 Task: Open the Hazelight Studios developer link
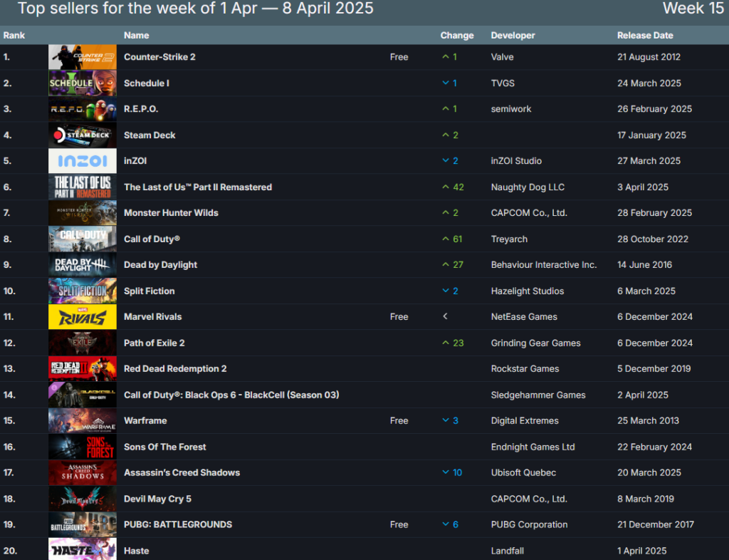tap(528, 291)
